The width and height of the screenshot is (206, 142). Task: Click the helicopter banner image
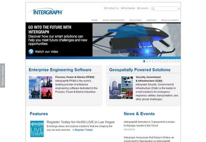137,40
